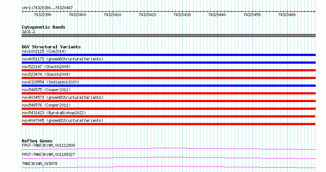Open the nsv546576 (Cooper2011) variant
Viewport: 326px width, 172px height.
click(x=46, y=105)
